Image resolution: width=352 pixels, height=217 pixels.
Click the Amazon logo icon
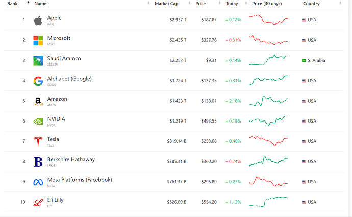(38, 101)
